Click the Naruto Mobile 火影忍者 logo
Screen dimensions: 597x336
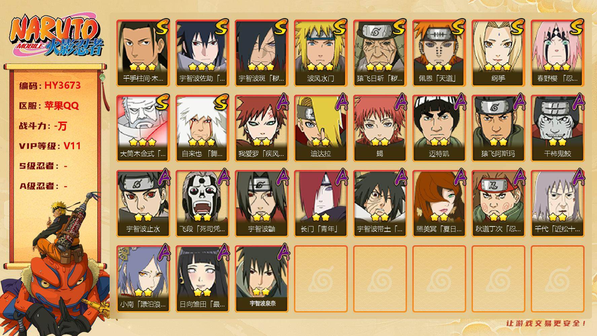pyautogui.click(x=57, y=36)
